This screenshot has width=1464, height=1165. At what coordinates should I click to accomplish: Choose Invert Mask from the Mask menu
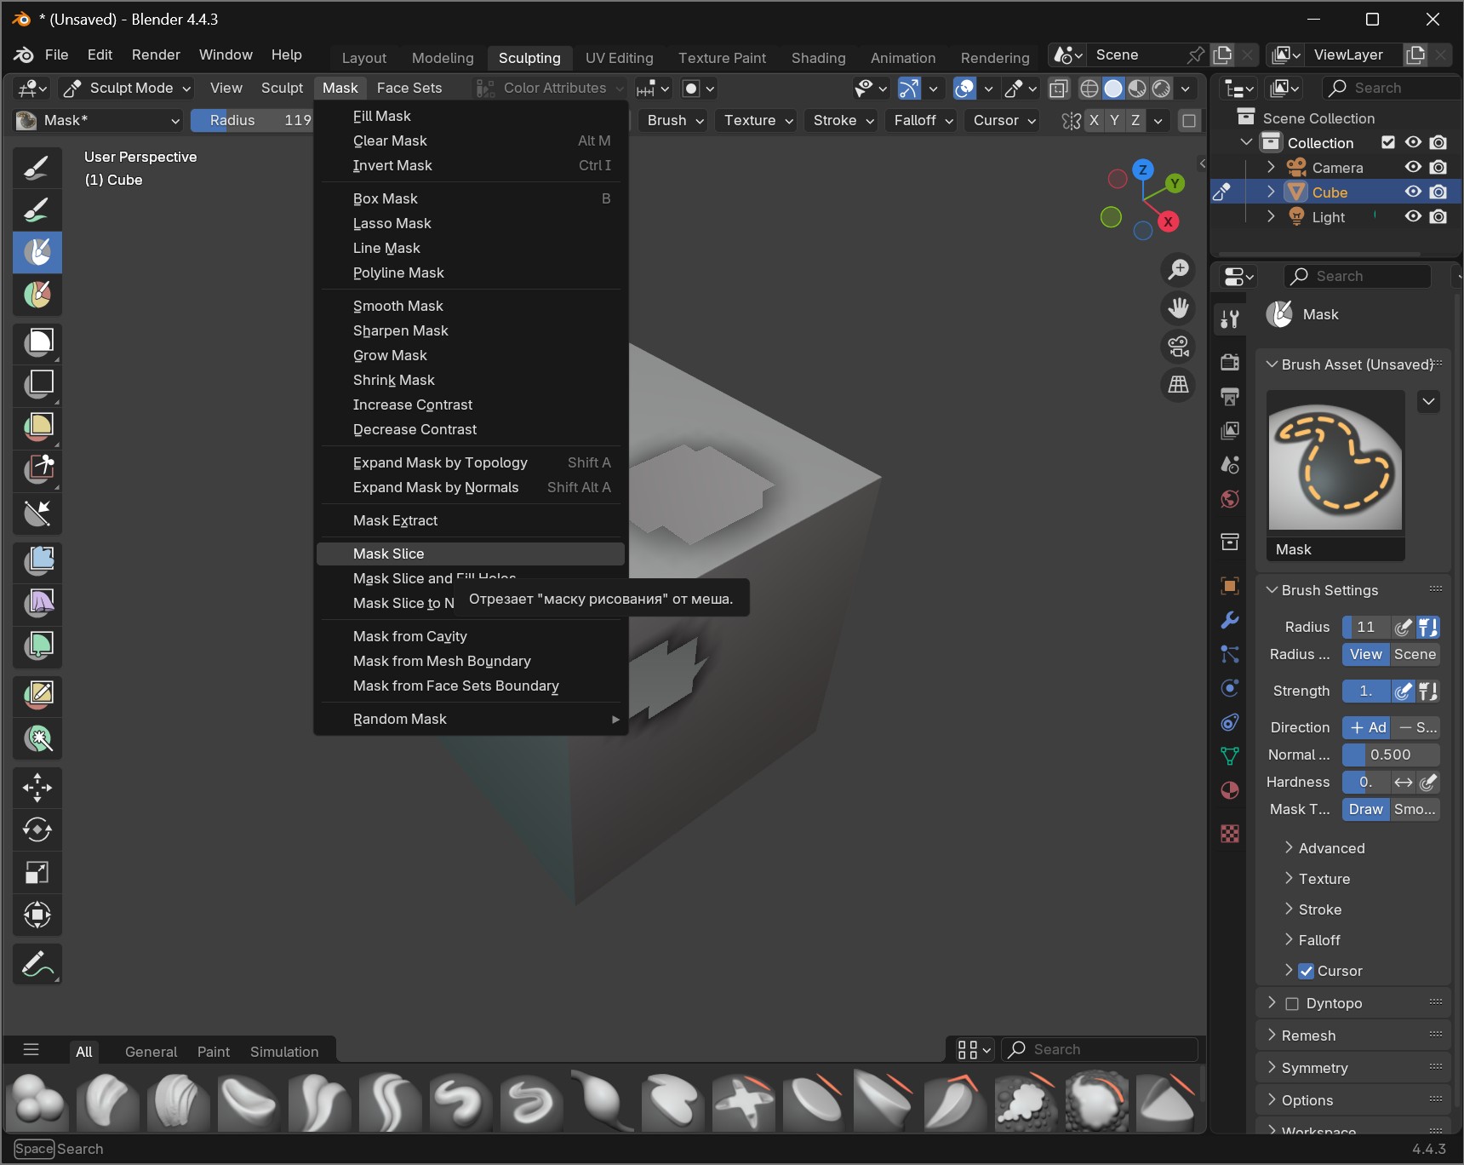click(392, 165)
